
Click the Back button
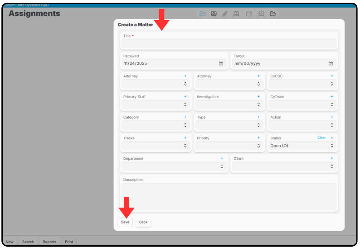click(143, 222)
